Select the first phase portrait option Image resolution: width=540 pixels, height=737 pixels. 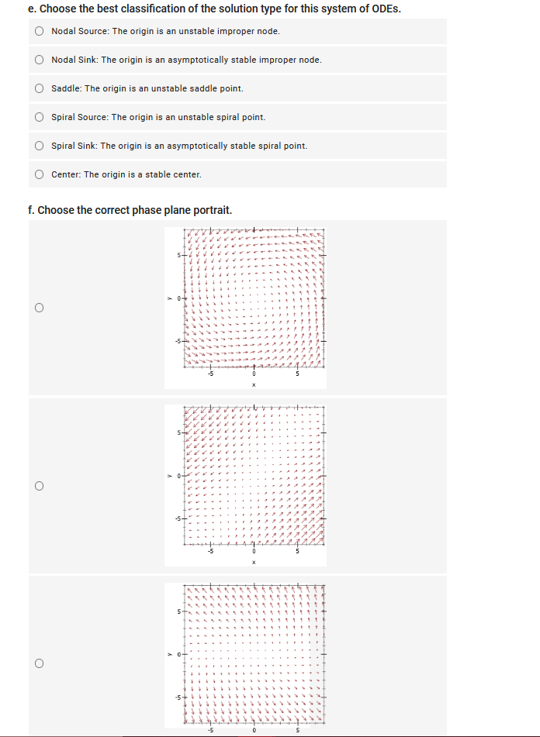tap(37, 307)
